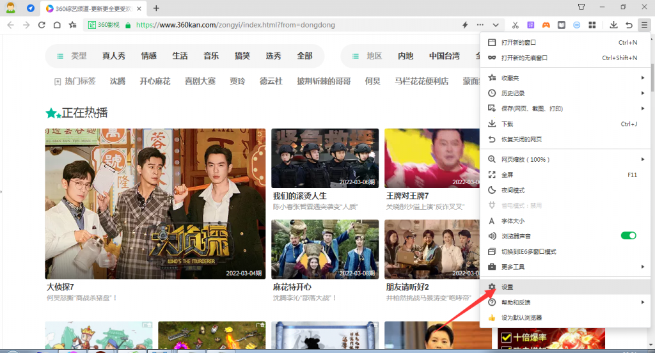
Task: Open the 我们的滚烫人生 thumbnail
Action: tap(325, 159)
